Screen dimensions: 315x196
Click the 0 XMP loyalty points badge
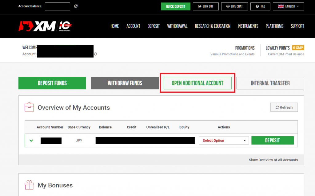click(298, 48)
